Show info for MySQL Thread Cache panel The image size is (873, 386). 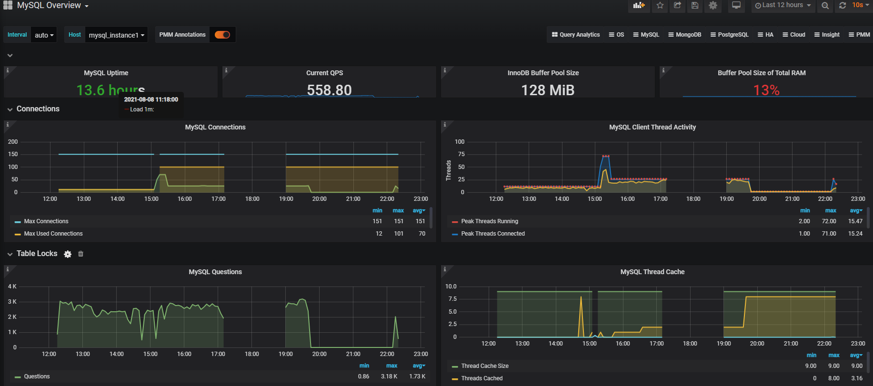444,269
